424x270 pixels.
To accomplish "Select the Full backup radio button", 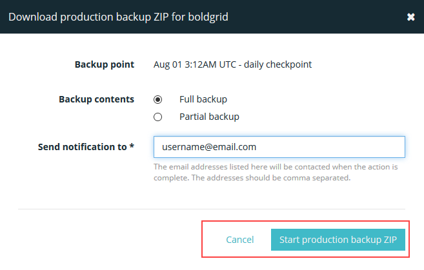I will (x=157, y=99).
